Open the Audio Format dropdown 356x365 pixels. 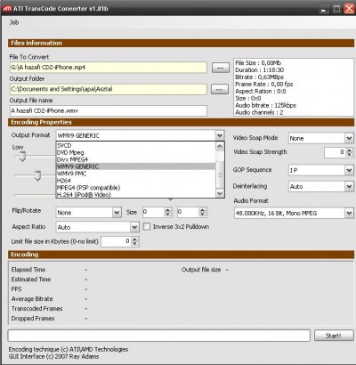349,213
